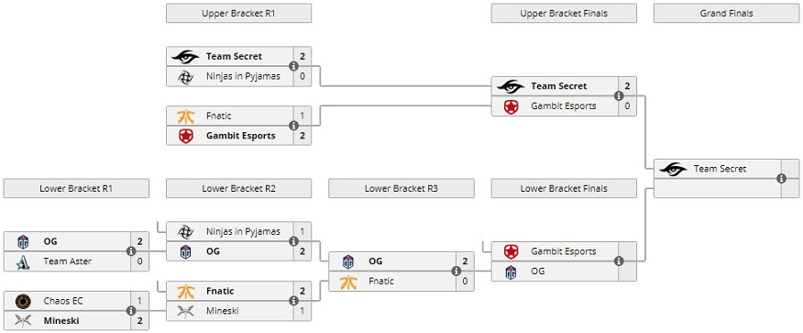Viewport: 803px width, 333px height.
Task: Open info for Fnatic vs Mineski R2 match
Action: pos(293,301)
